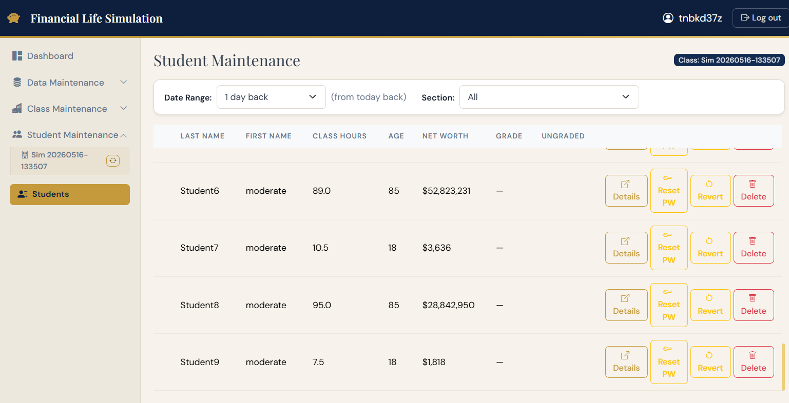Viewport: 789px width, 403px height.
Task: Sort by LAST NAME column header
Action: tap(202, 136)
